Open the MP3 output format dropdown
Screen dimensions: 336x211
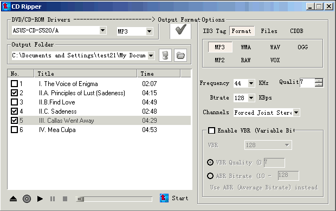150,31
